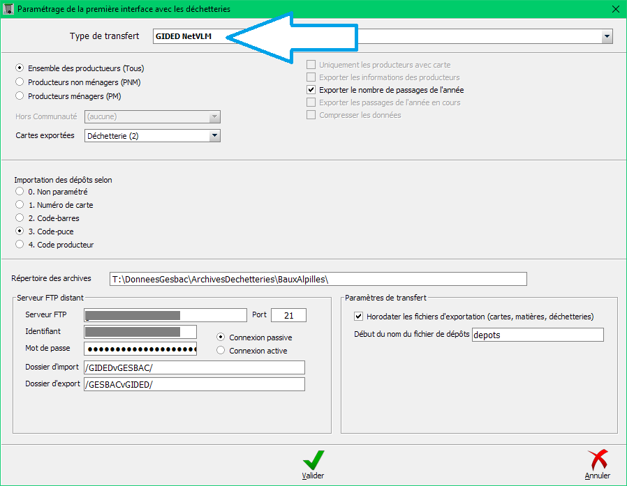Click the app icon in title bar
This screenshot has height=486, width=627.
click(x=8, y=9)
